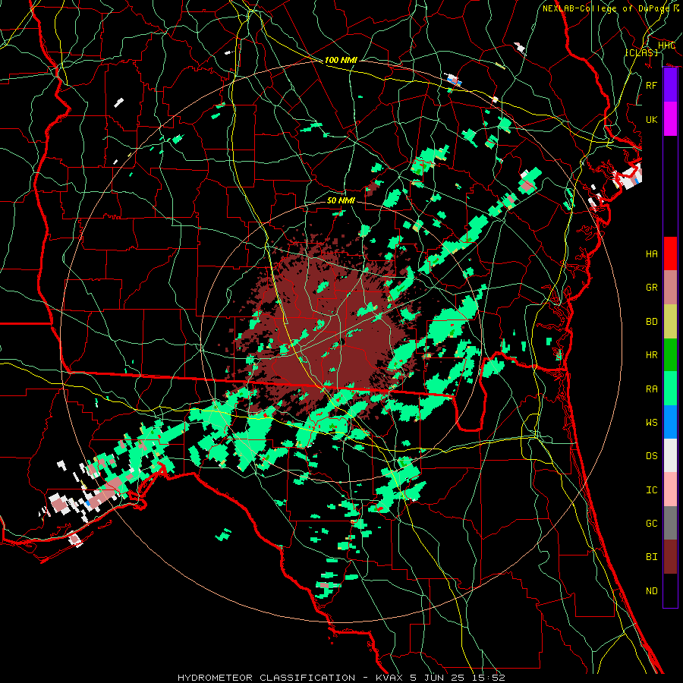The image size is (683, 683).
Task: Click the IC ice crystals legend swatch
Action: click(670, 489)
